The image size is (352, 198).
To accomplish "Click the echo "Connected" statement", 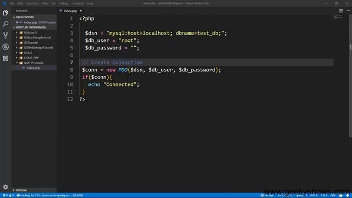I will pyautogui.click(x=114, y=84).
